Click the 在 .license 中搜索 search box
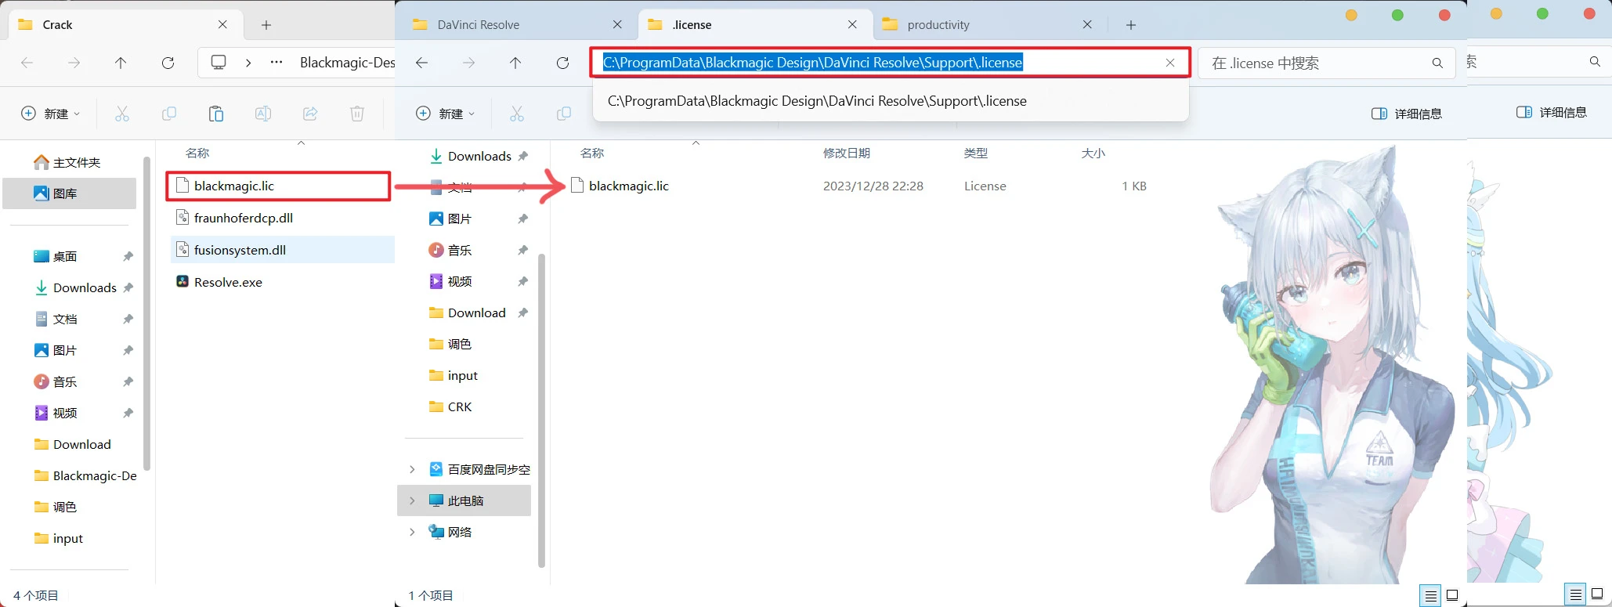 1326,63
